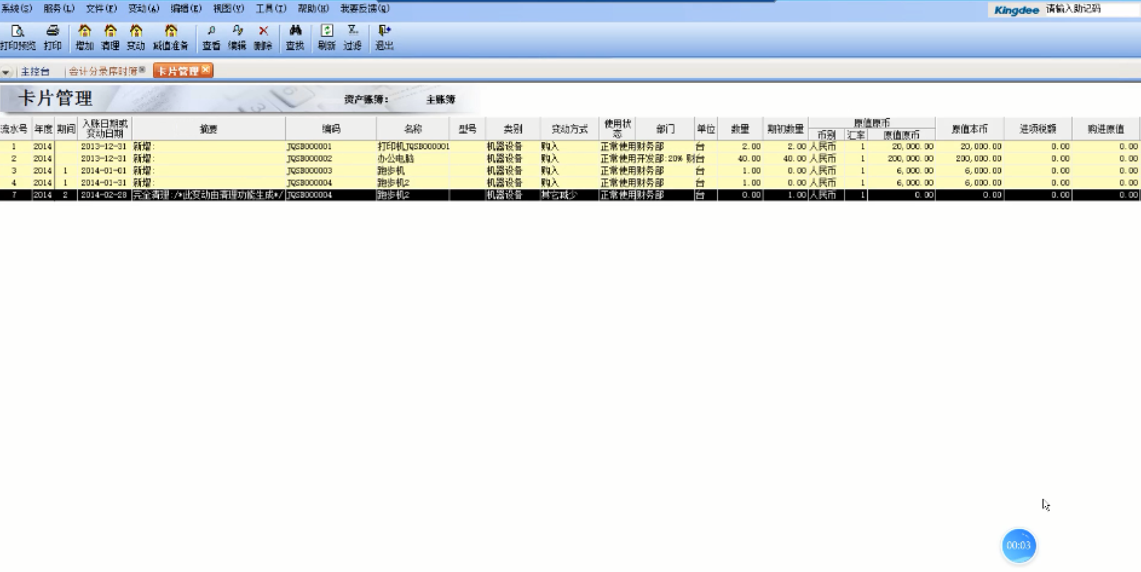Open 减值准备 impairment provision tool
1141x572 pixels.
(171, 37)
